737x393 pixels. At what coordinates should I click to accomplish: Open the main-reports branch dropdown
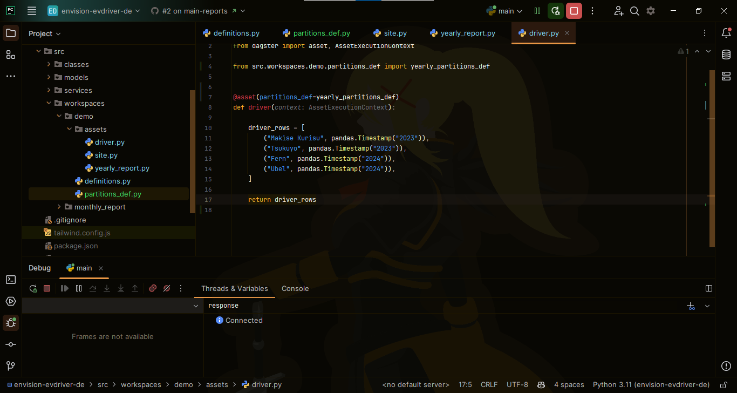[198, 11]
